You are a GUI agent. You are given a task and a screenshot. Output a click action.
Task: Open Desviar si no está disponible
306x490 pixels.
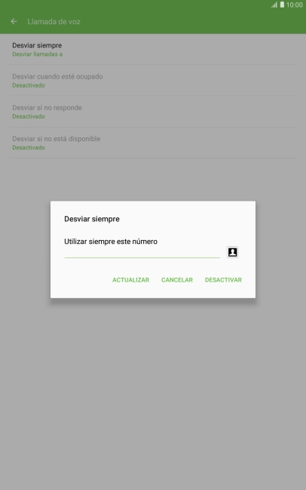point(153,143)
